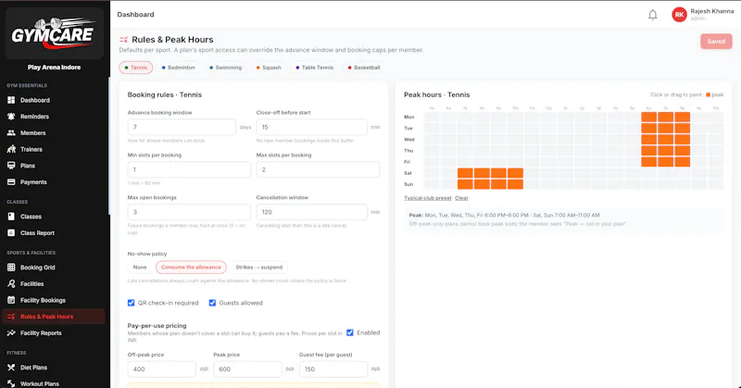Switch to Swimming sport tab
This screenshot has height=388, width=741.
pos(225,68)
